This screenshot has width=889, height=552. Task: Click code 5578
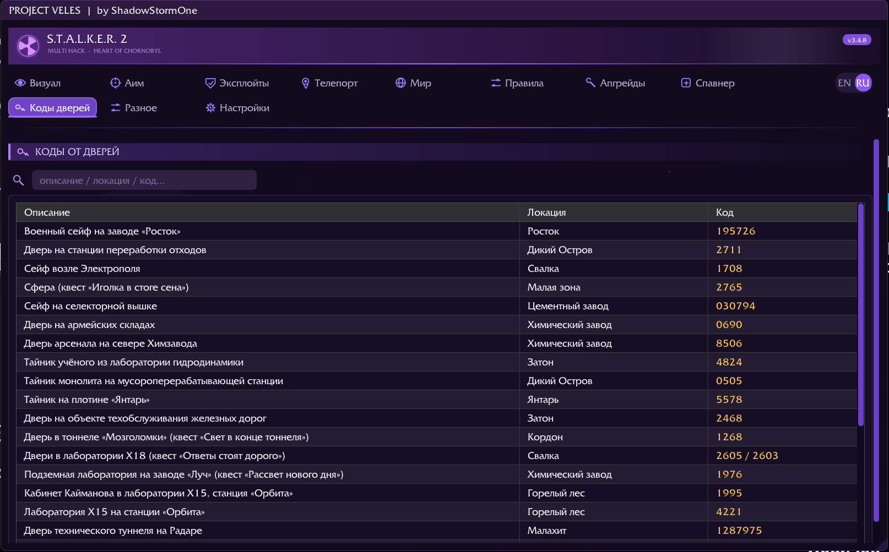pos(729,400)
